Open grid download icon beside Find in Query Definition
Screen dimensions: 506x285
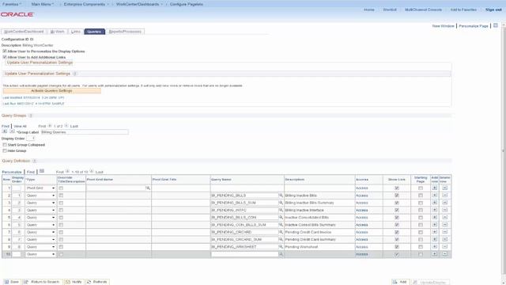click(x=42, y=171)
